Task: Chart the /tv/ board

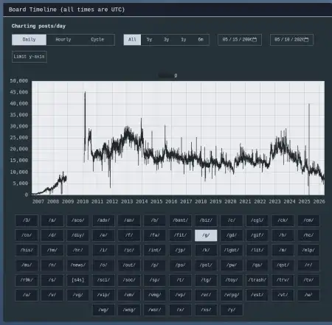Action: point(308,280)
